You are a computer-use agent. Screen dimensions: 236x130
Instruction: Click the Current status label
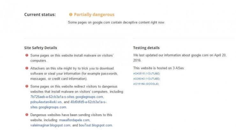[x=40, y=15]
